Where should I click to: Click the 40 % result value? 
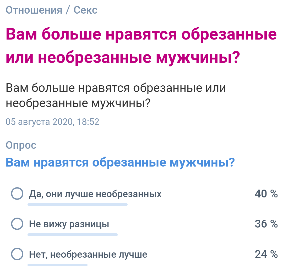(266, 194)
